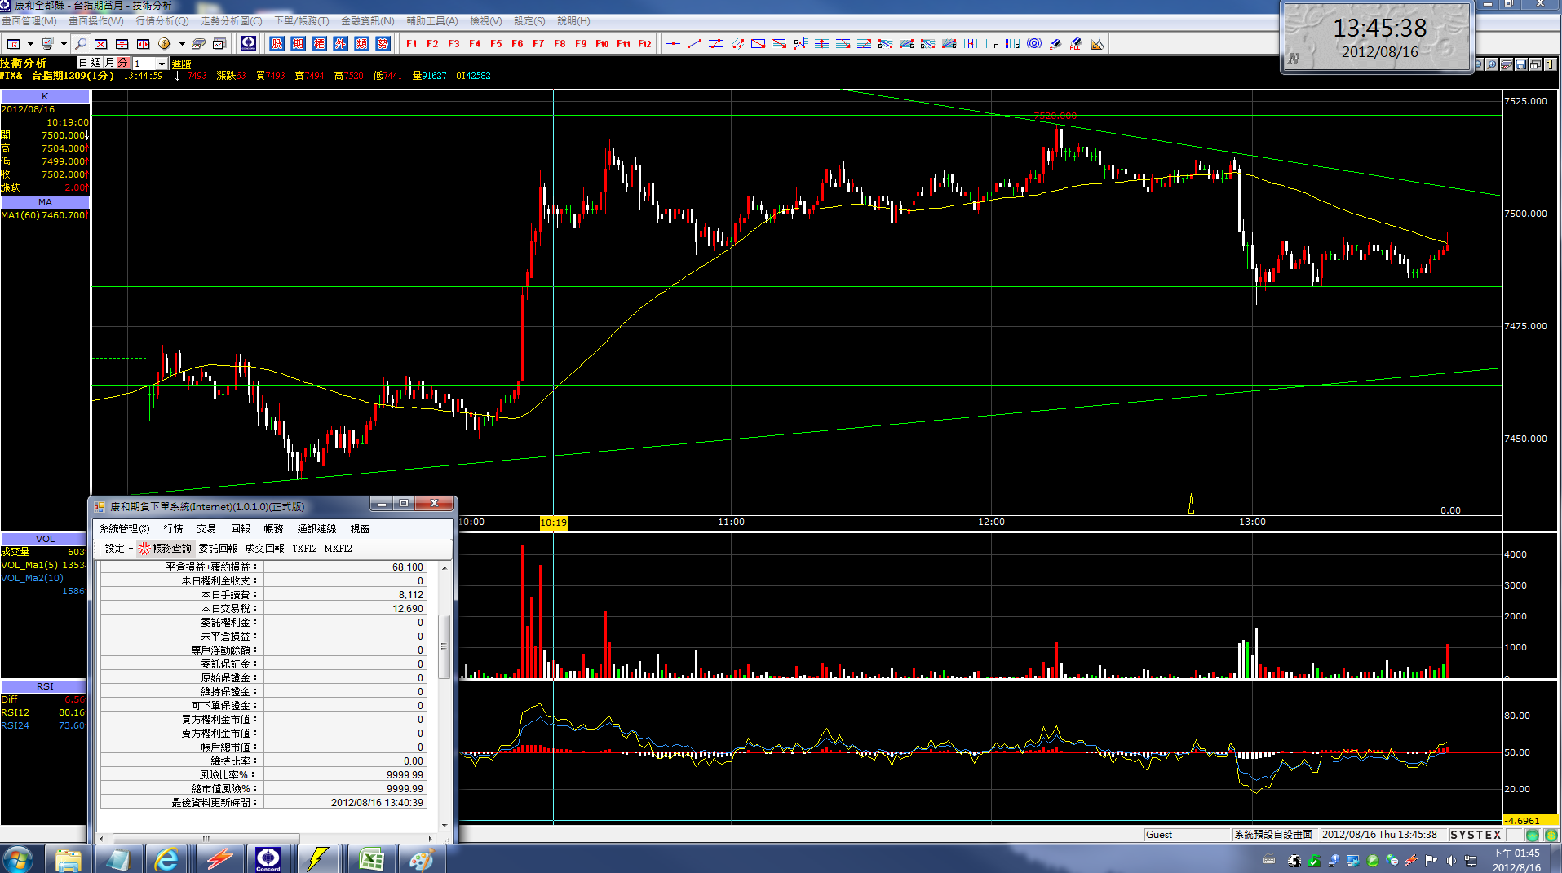
Task: Click the 權 options category button
Action: 319,44
